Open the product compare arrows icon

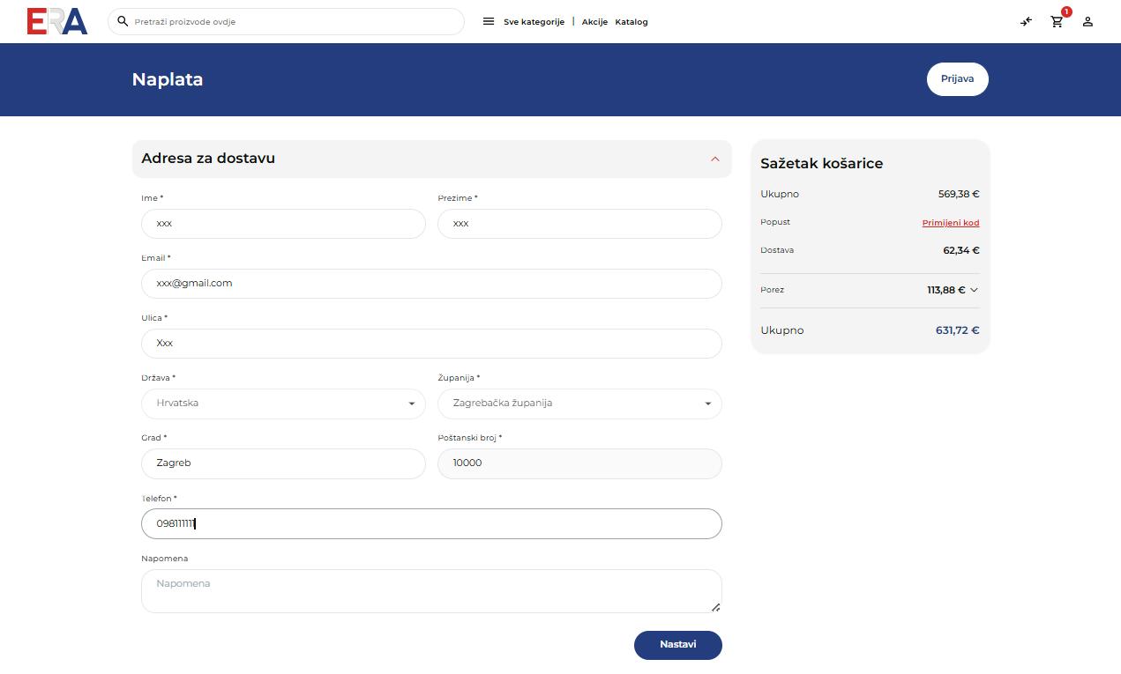coord(1026,22)
